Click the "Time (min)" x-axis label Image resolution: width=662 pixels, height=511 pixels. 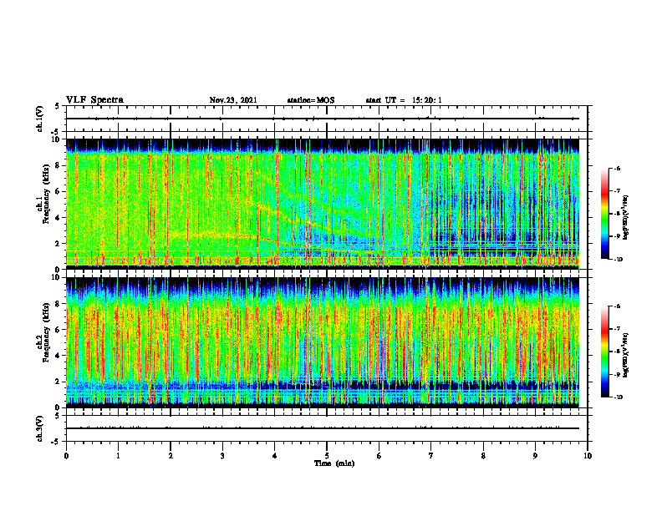point(334,463)
